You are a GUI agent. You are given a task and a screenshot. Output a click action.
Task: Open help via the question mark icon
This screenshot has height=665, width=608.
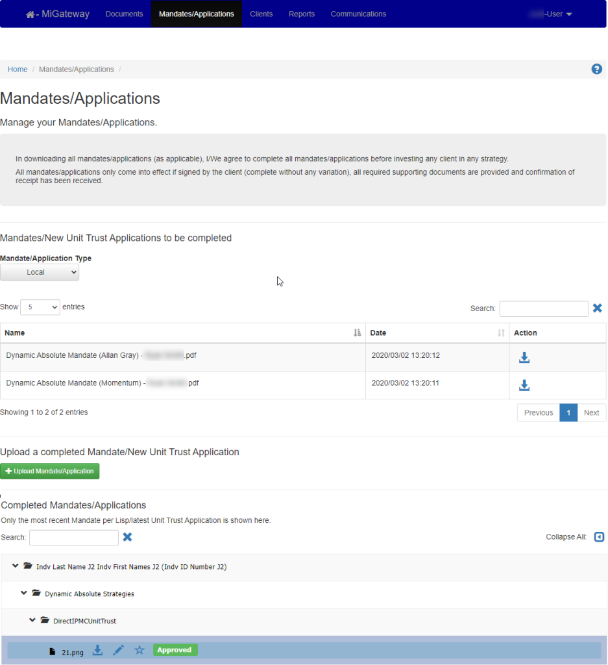point(596,69)
